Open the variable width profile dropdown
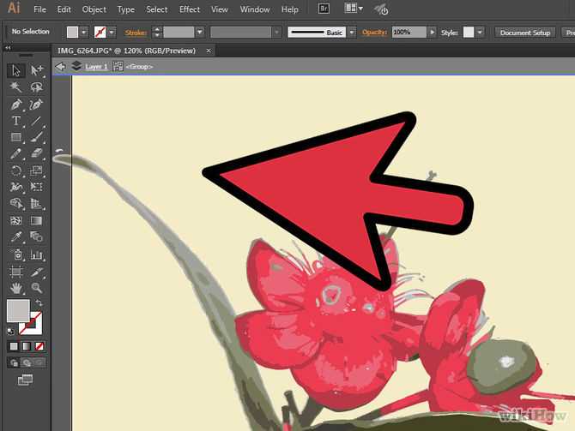The height and width of the screenshot is (431, 575). click(x=277, y=33)
